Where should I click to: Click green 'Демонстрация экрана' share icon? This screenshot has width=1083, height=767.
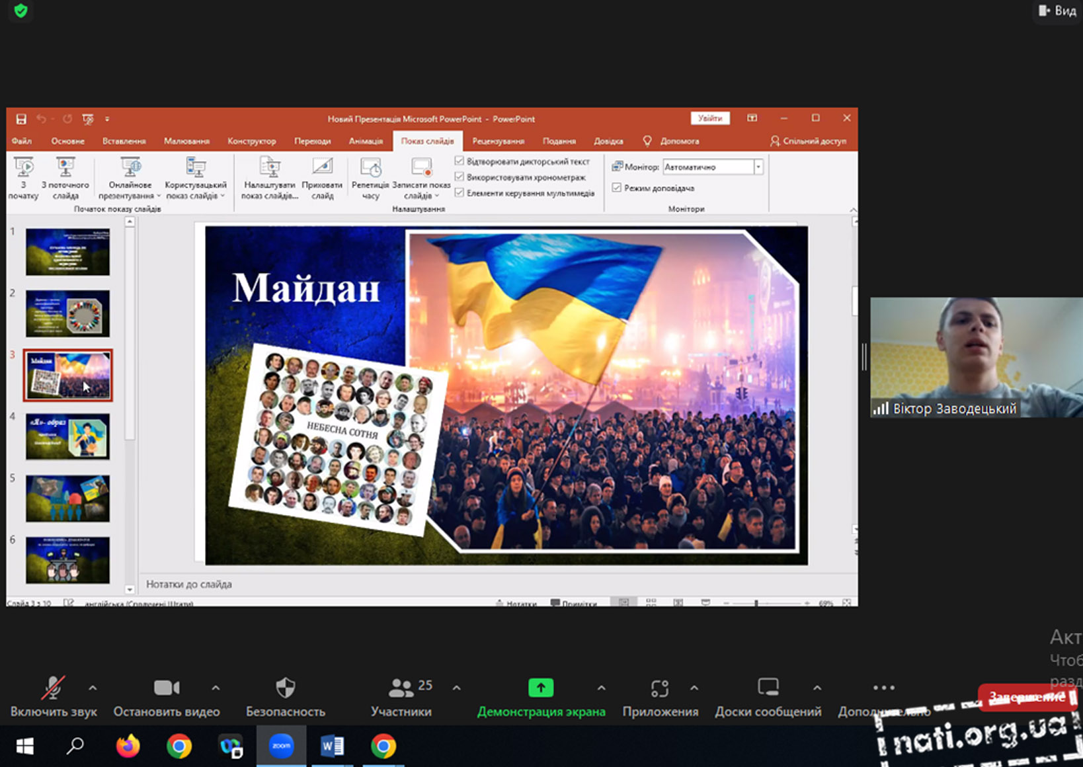click(x=541, y=688)
